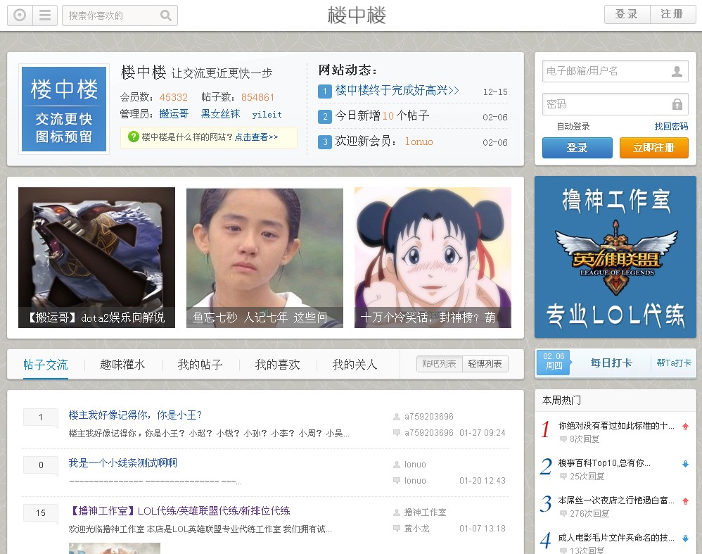Switch to 轻博列表 list view
Viewport: 702px width, 554px height.
coord(485,364)
